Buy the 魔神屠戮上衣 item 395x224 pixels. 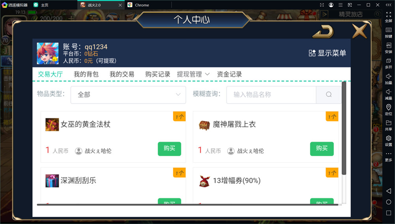tap(322, 149)
